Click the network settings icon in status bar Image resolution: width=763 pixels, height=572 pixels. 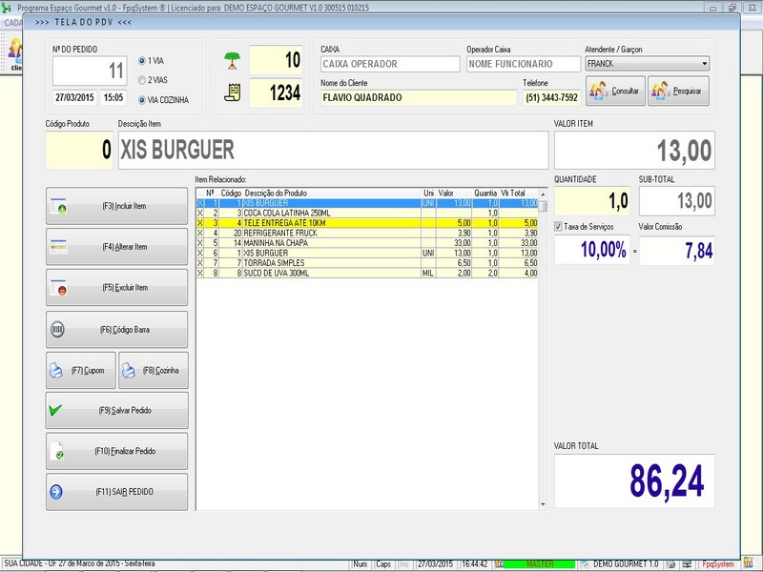coord(687,564)
